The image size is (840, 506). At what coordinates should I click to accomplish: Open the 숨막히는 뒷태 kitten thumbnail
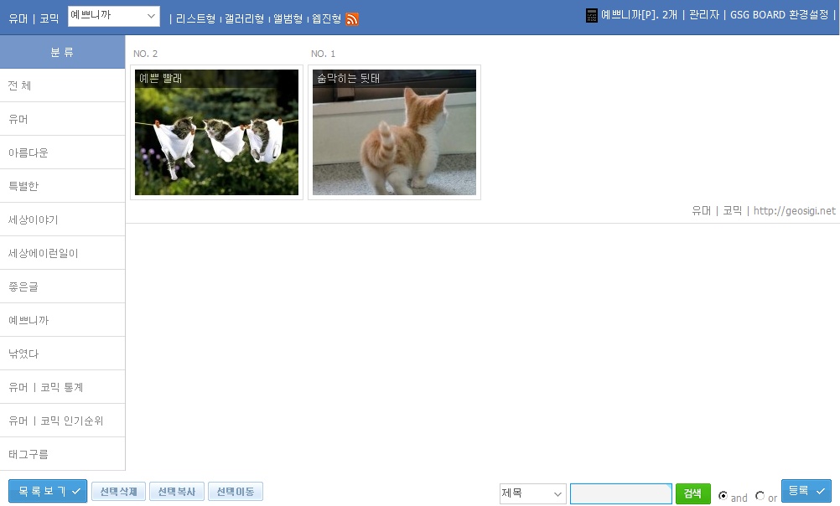(394, 132)
